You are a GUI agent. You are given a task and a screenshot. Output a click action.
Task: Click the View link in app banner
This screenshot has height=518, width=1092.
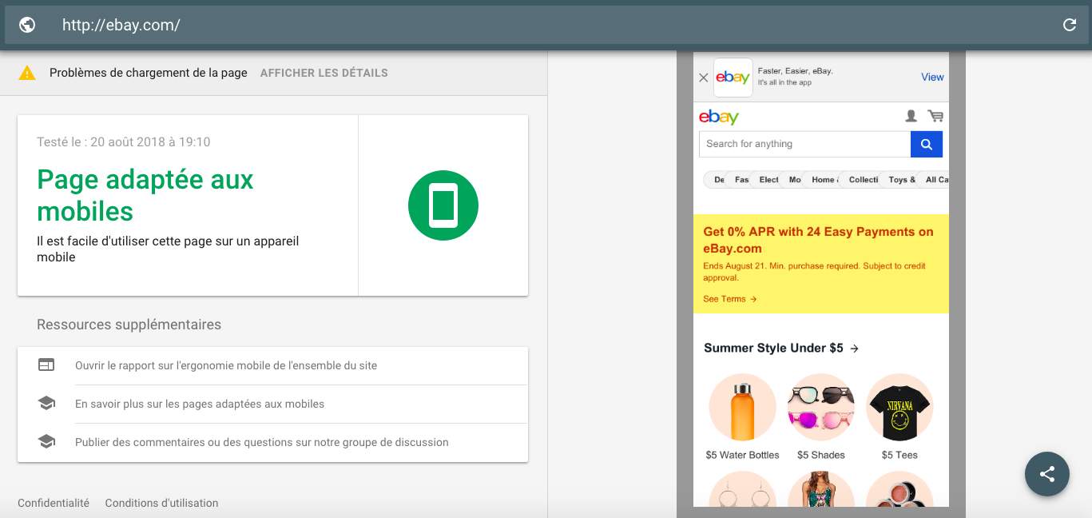click(932, 78)
